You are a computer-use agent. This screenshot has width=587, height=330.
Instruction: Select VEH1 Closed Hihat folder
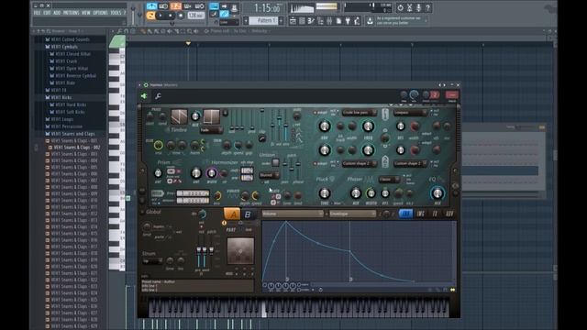click(73, 54)
